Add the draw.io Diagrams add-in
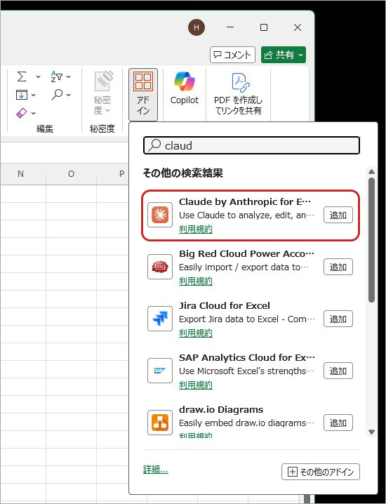This screenshot has width=386, height=504. (x=338, y=423)
